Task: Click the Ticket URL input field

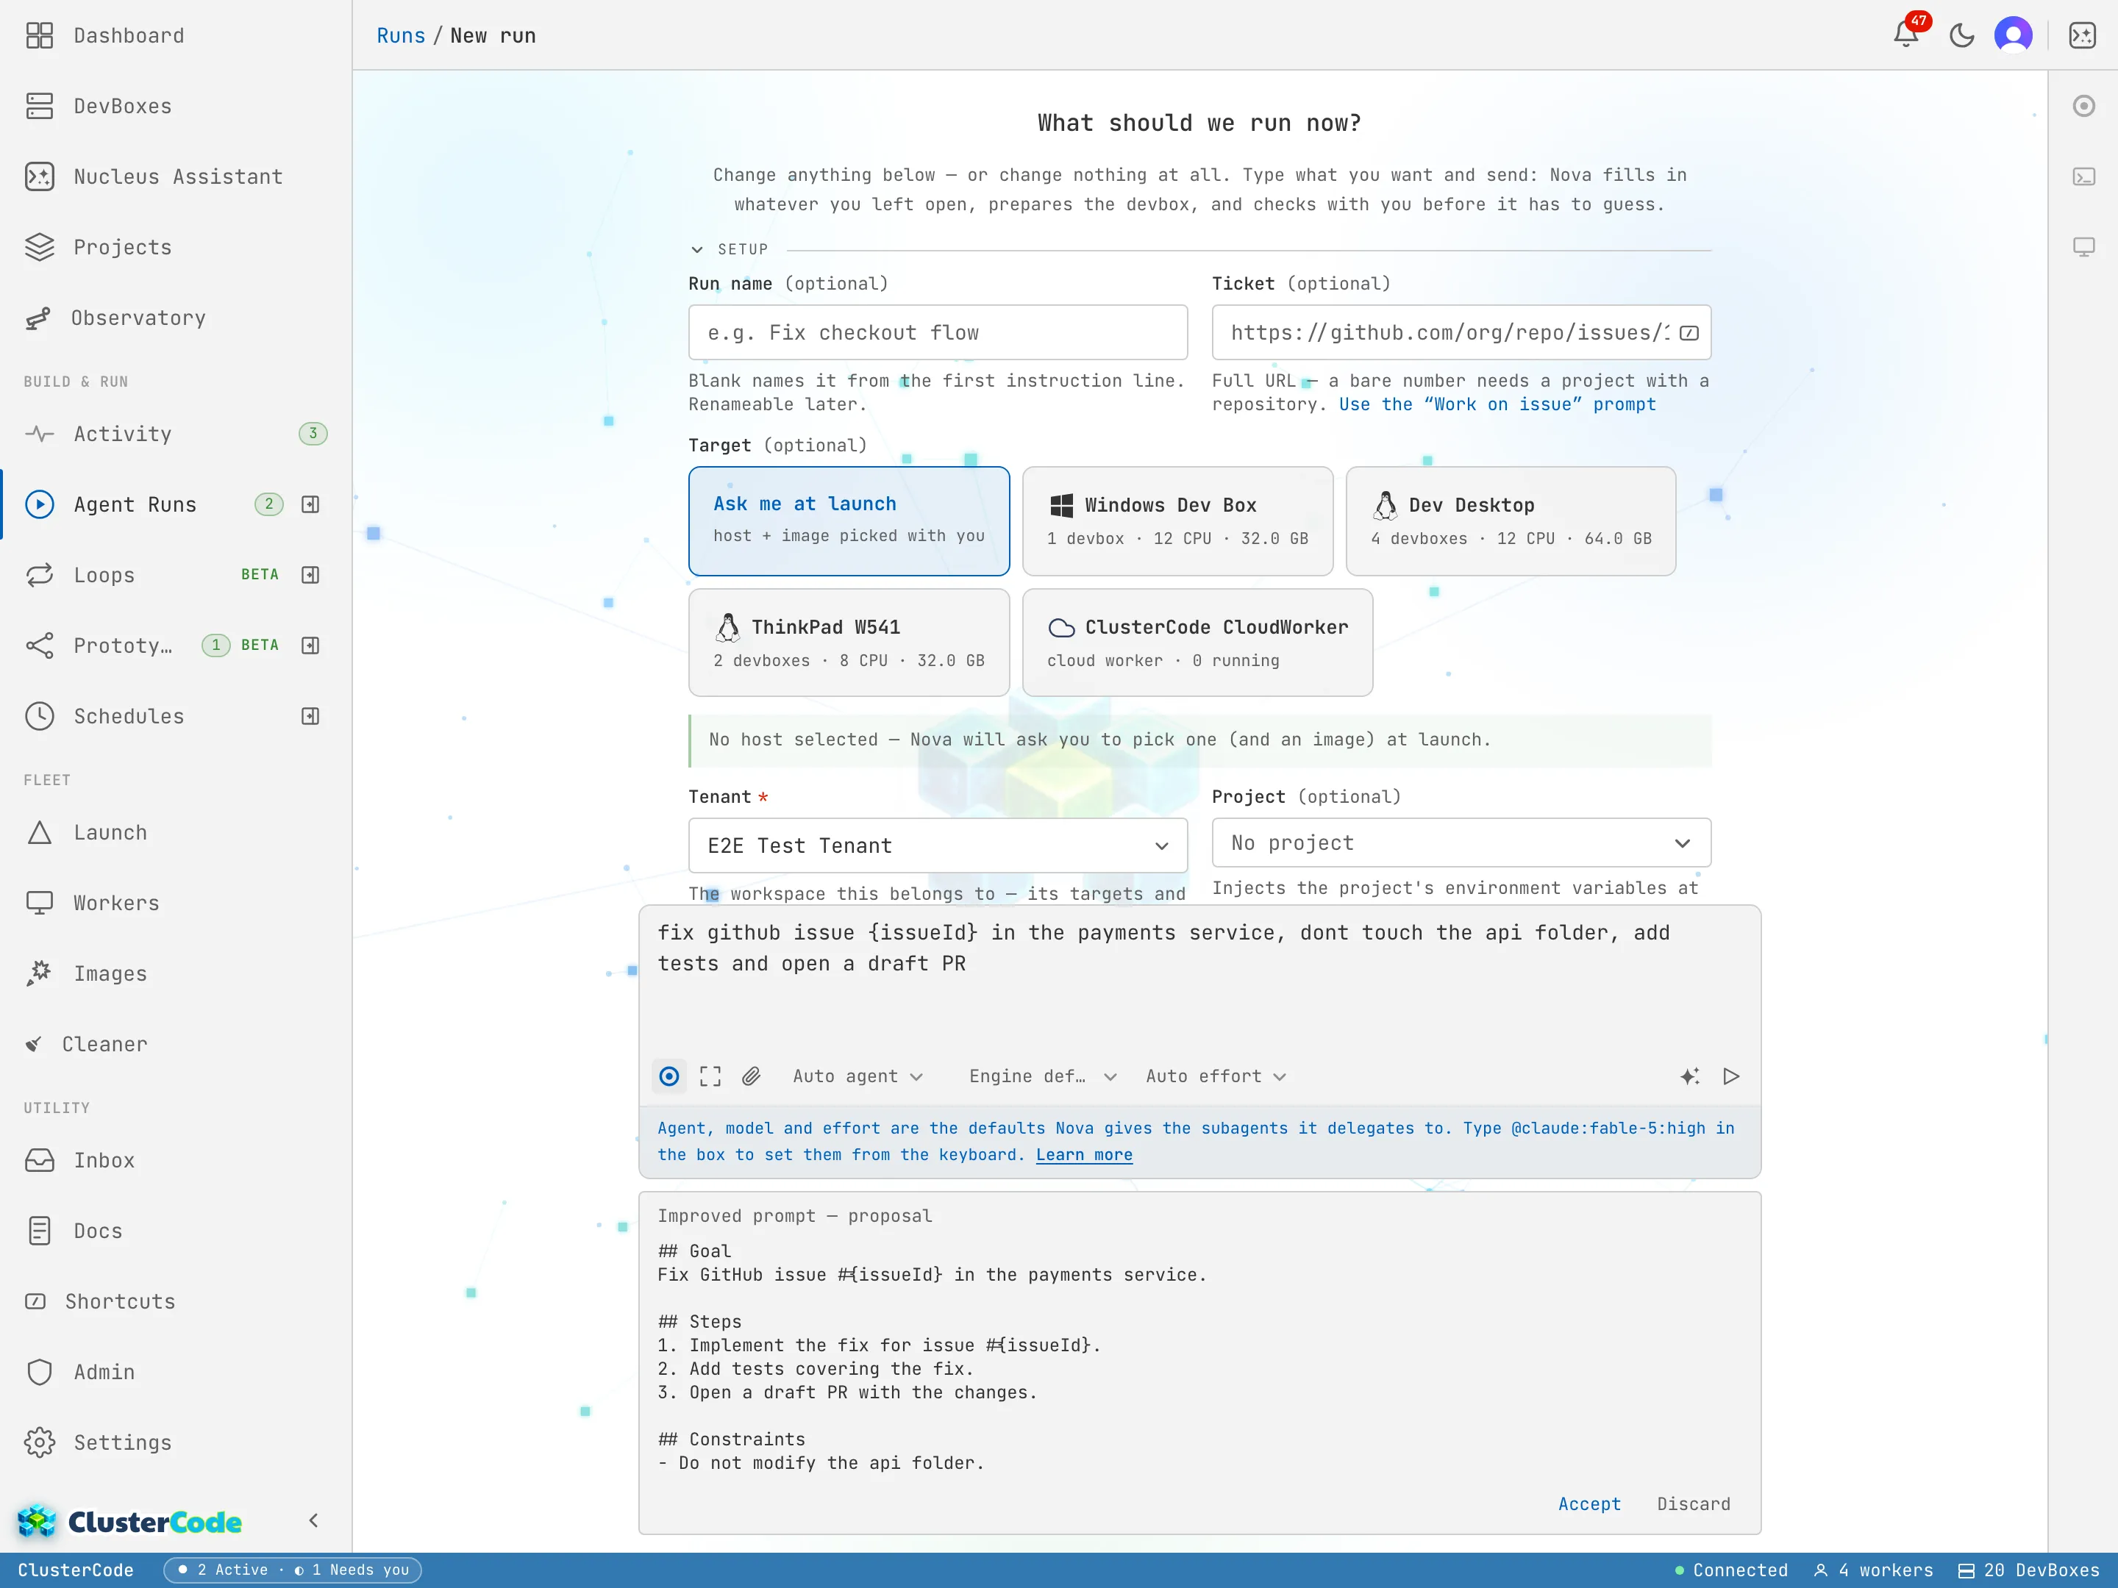Action: [x=1461, y=333]
